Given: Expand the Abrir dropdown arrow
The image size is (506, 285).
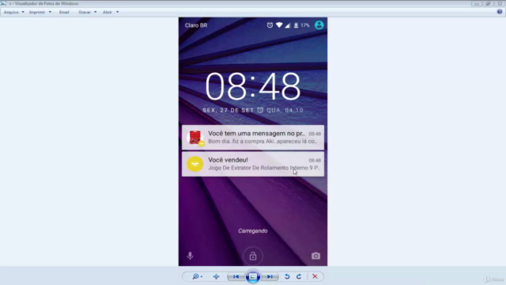Looking at the screenshot, I should point(118,12).
